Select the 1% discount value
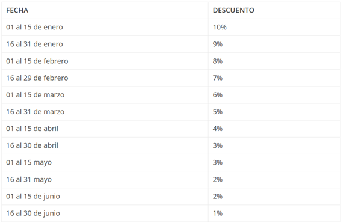This screenshot has height=223, width=341. [218, 213]
